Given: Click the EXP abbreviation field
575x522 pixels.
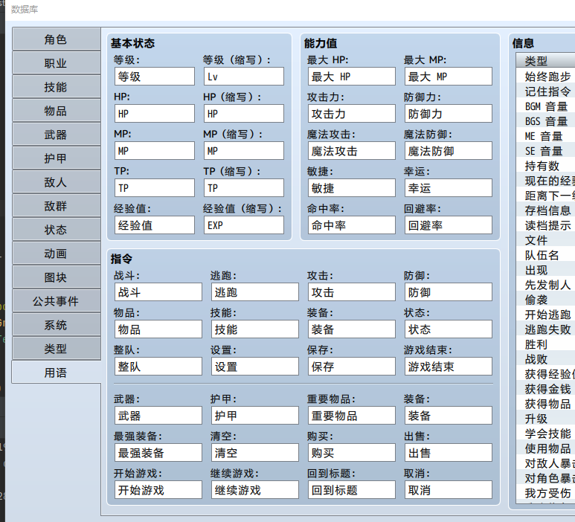Looking at the screenshot, I should pos(244,225).
